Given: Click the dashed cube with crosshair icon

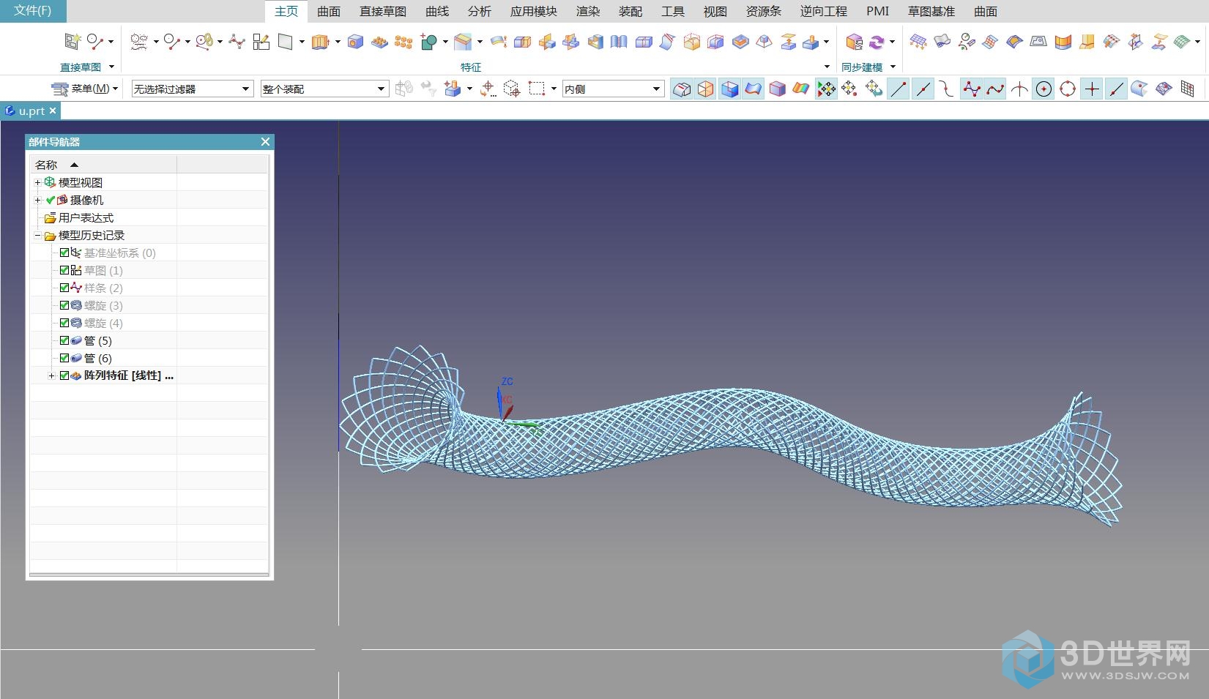Looking at the screenshot, I should [x=512, y=89].
